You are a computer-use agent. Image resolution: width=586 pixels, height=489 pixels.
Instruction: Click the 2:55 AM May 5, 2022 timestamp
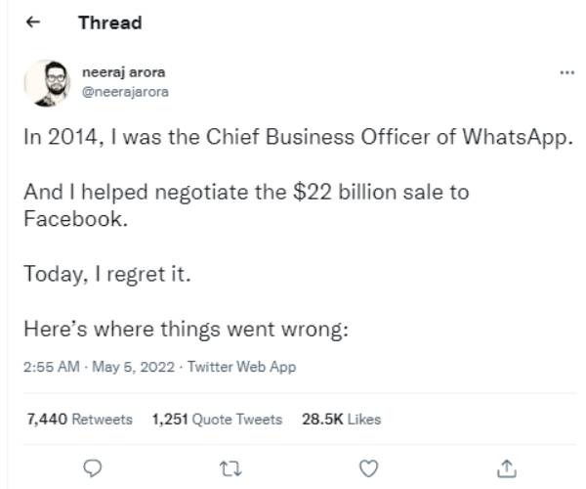(100, 368)
